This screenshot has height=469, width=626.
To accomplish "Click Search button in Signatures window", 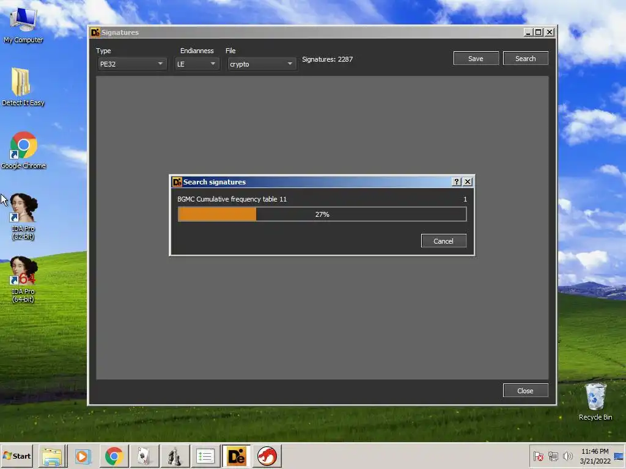I will coord(525,59).
